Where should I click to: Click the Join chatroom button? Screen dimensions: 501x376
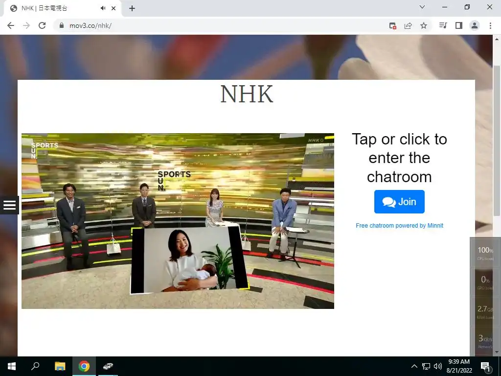tap(399, 202)
